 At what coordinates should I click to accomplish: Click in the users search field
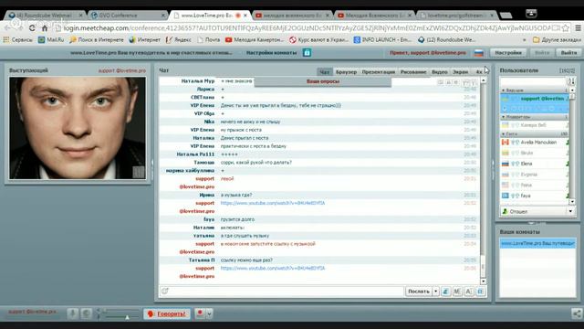(533, 81)
